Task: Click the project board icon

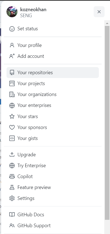Action: point(12,83)
